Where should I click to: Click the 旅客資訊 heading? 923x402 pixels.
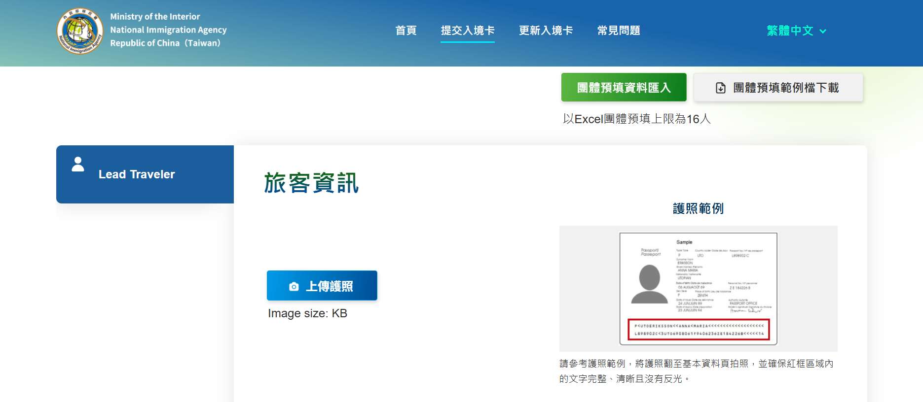coord(311,183)
